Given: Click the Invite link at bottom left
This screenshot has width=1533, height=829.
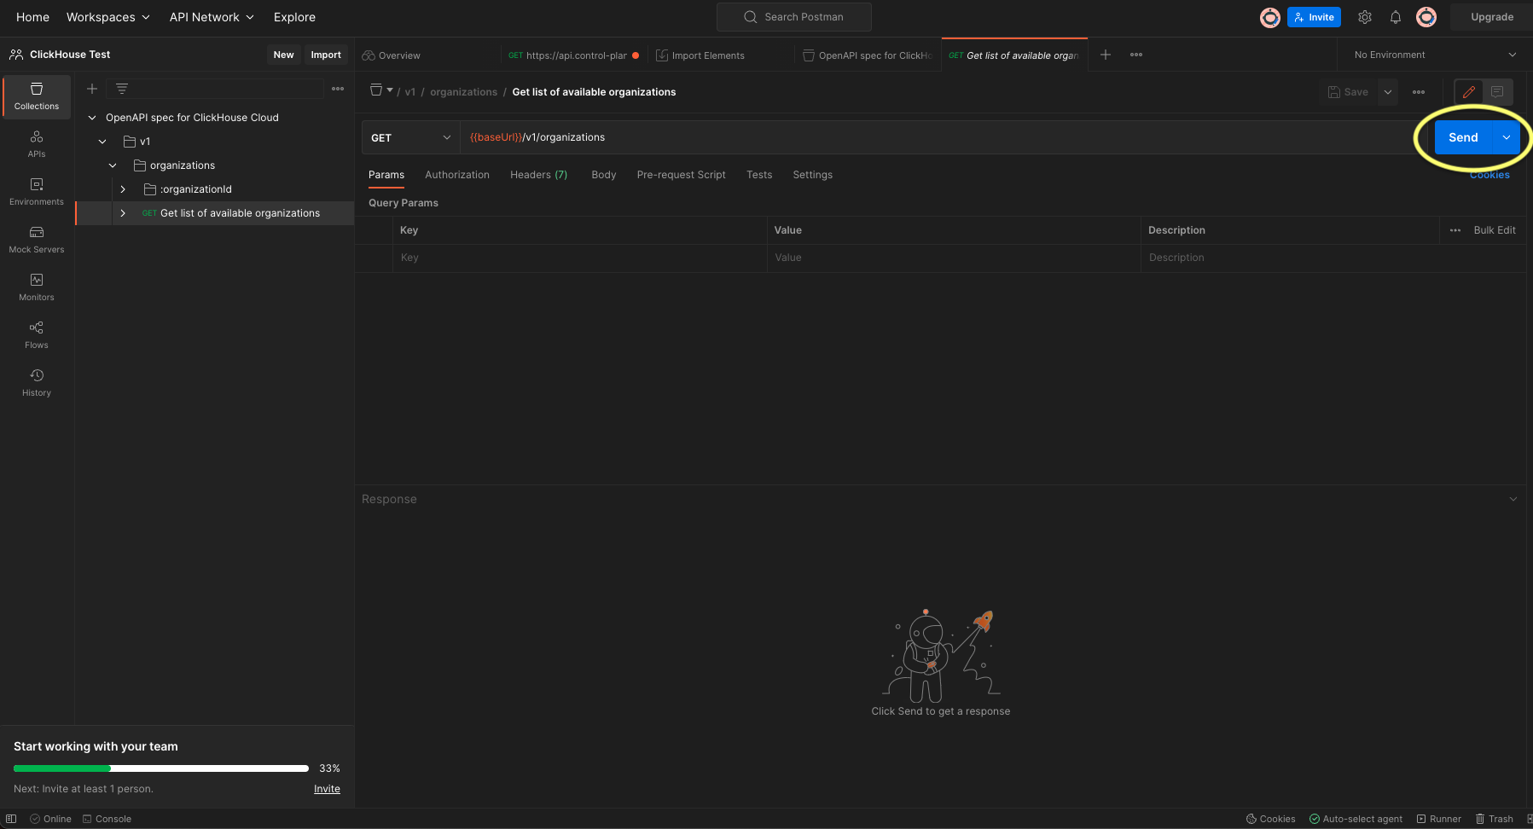Looking at the screenshot, I should pyautogui.click(x=327, y=788).
